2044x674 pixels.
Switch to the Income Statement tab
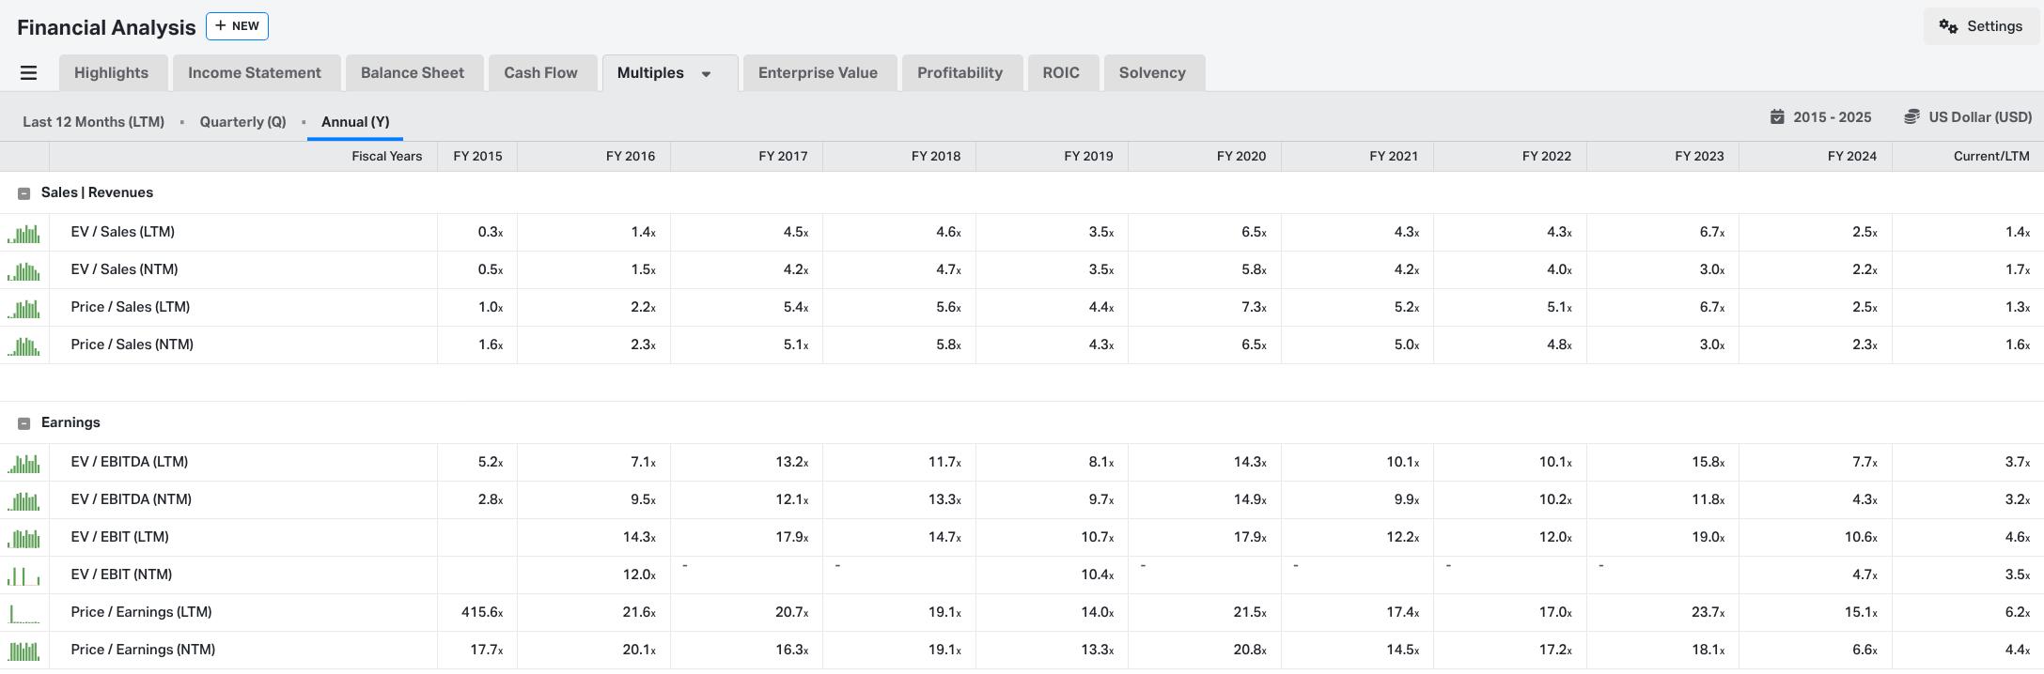pos(255,72)
